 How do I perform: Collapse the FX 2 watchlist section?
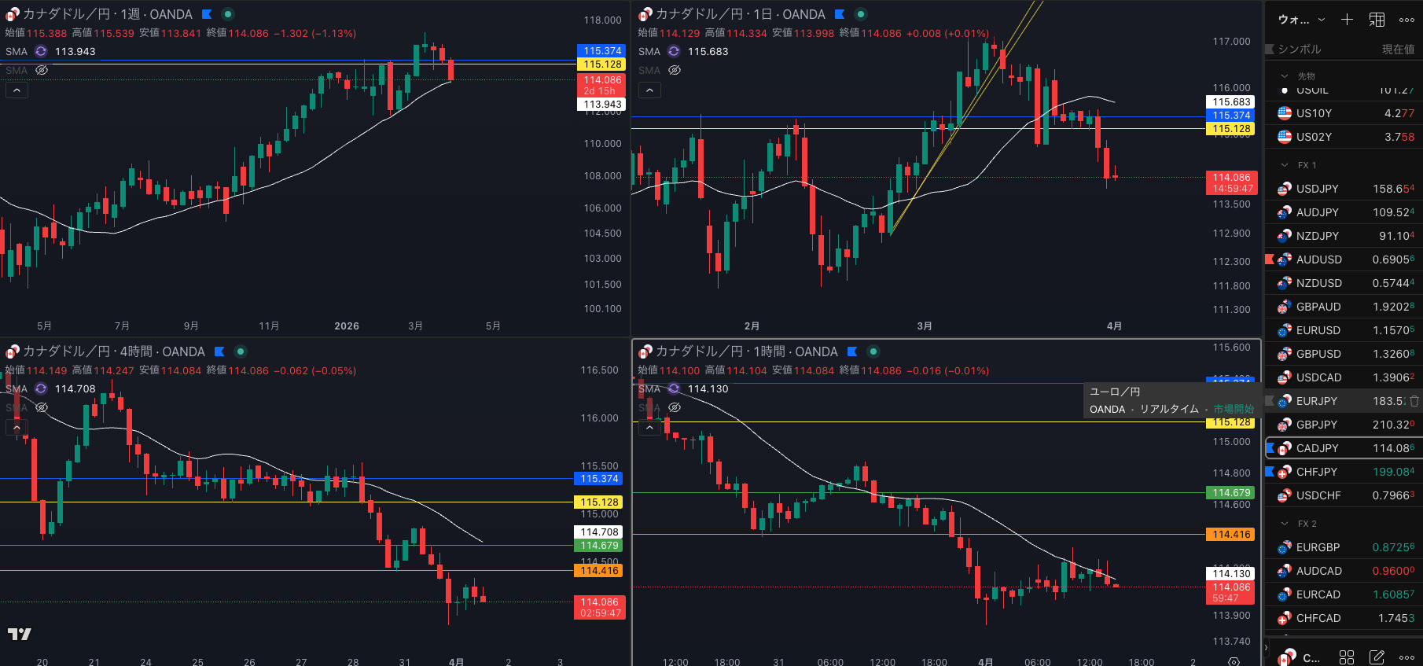tap(1285, 524)
